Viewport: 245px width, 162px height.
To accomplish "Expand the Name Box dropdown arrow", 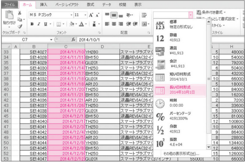I will coord(51,40).
